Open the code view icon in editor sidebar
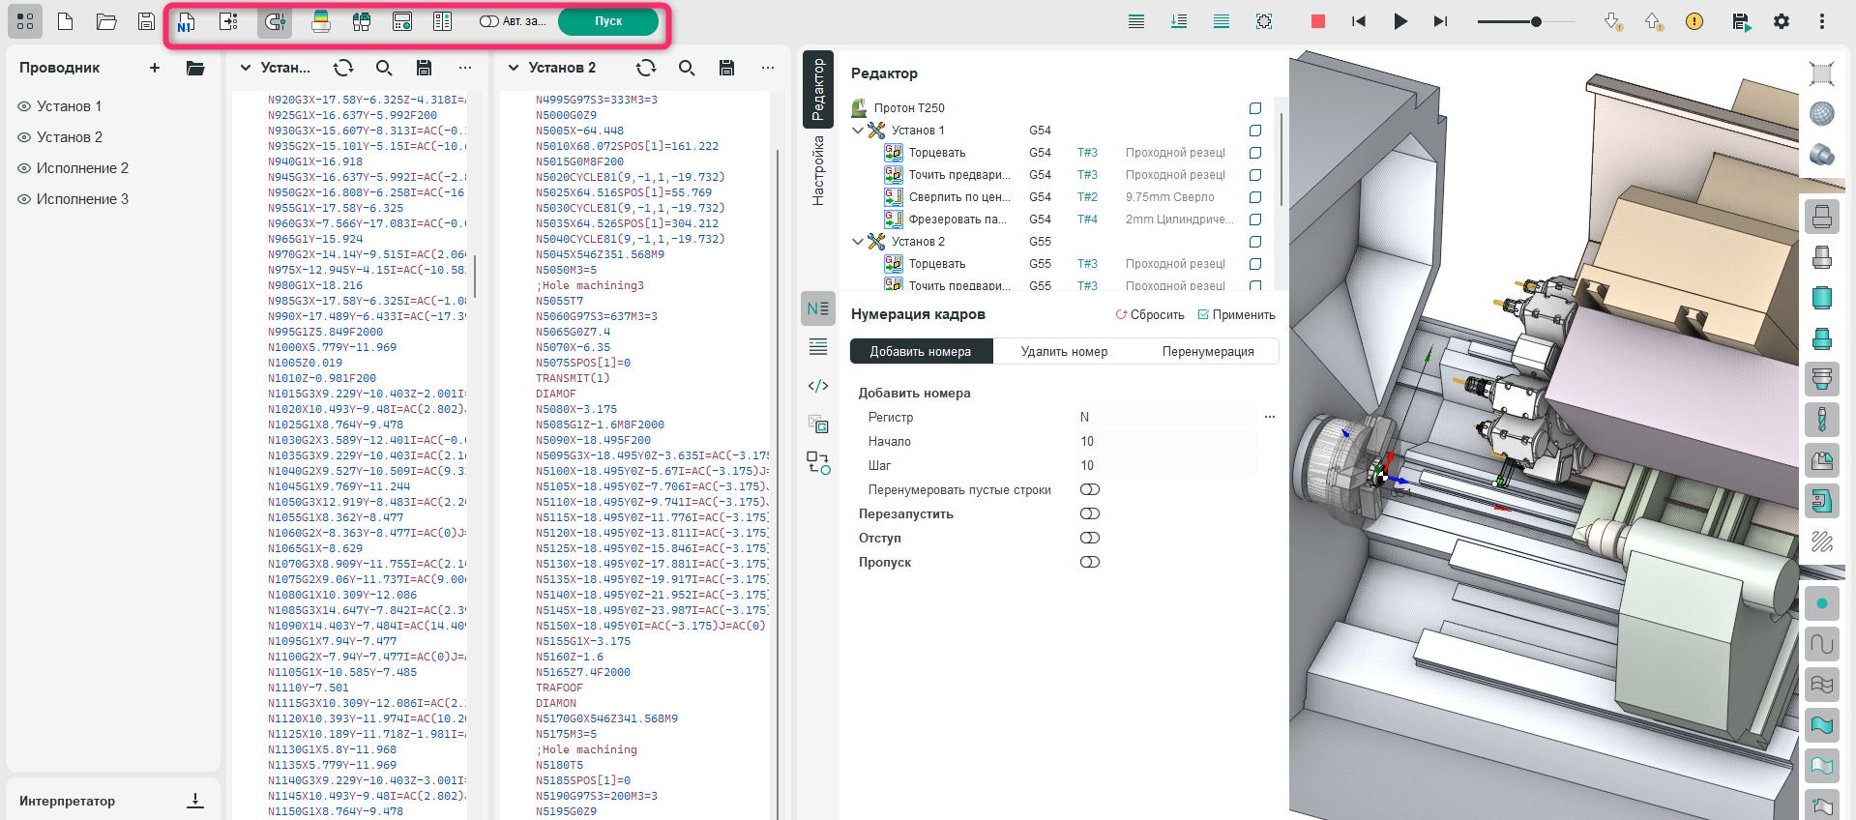Viewport: 1856px width, 820px height. (818, 386)
